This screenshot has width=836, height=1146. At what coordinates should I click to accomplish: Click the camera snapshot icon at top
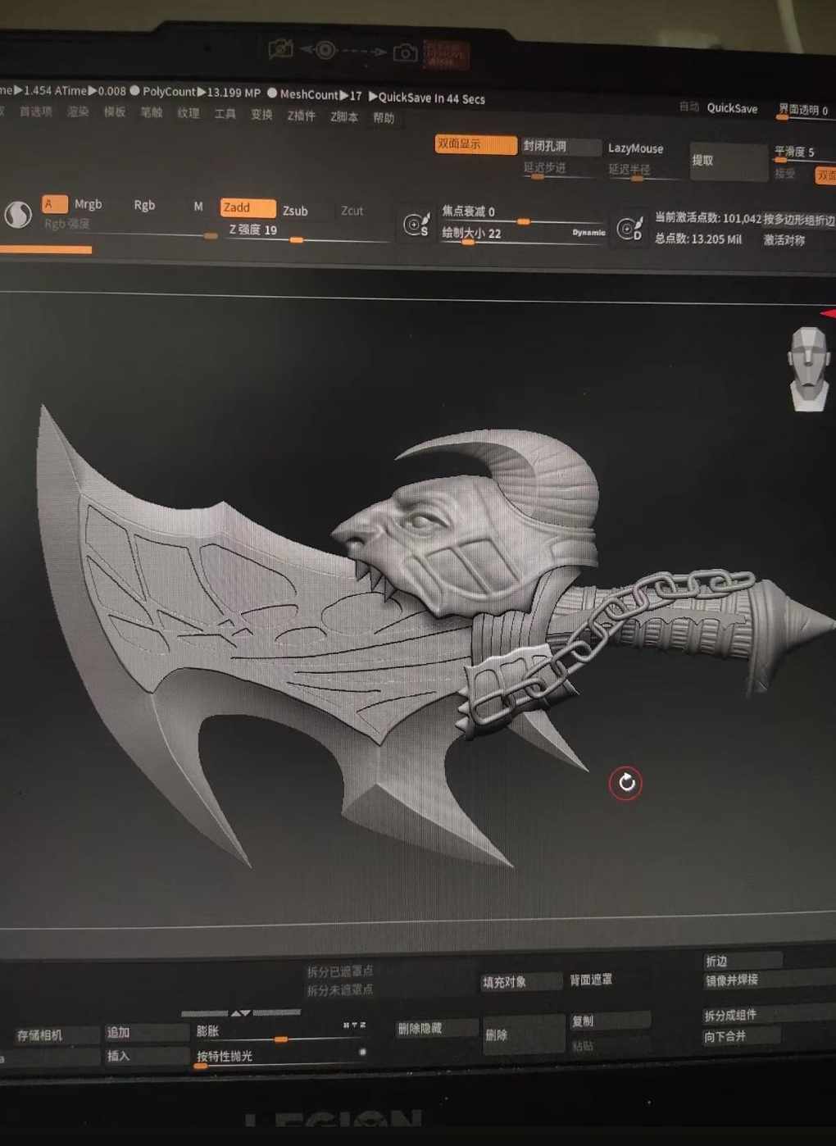tap(405, 53)
